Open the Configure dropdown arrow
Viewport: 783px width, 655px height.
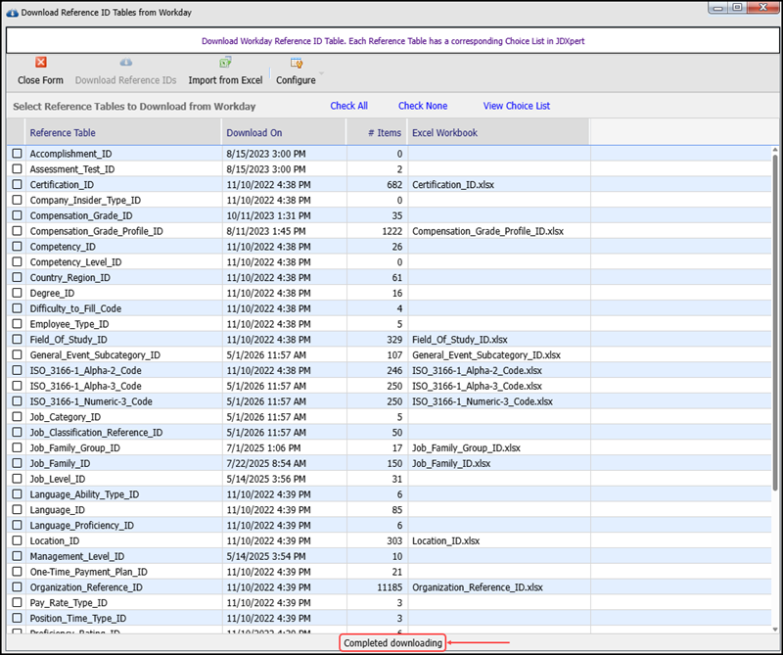[x=322, y=73]
